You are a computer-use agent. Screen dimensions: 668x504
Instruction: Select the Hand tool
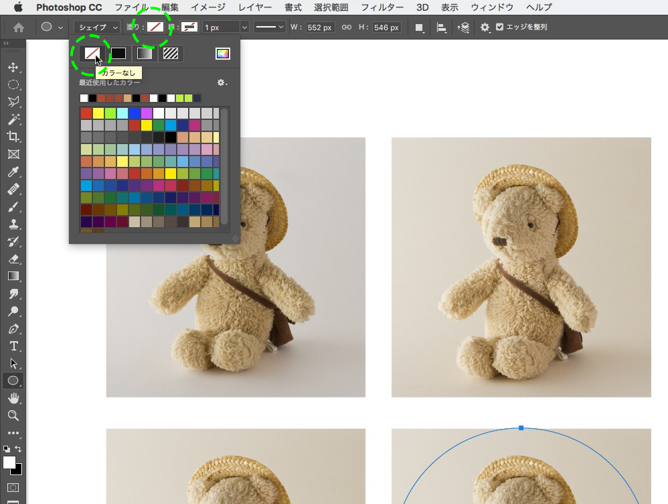pyautogui.click(x=13, y=398)
